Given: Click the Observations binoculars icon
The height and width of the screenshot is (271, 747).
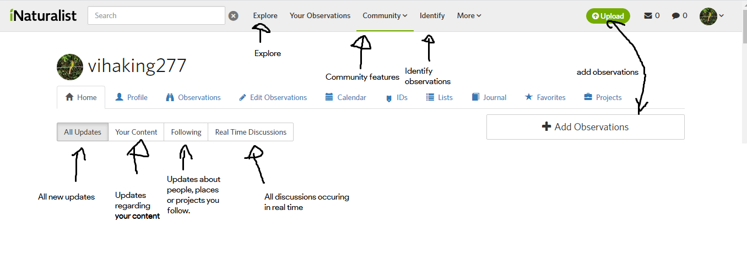Looking at the screenshot, I should [170, 97].
